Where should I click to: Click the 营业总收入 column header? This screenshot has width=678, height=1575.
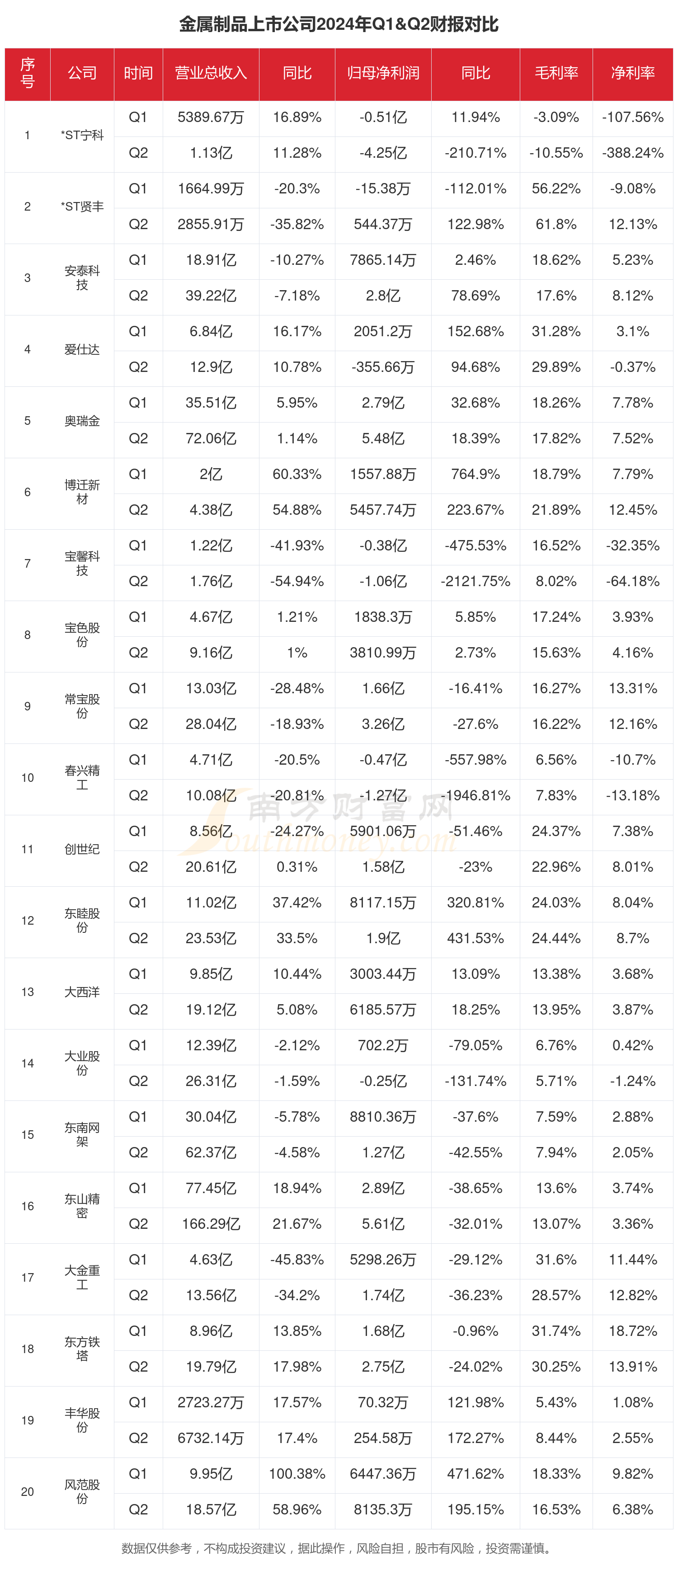tap(211, 74)
